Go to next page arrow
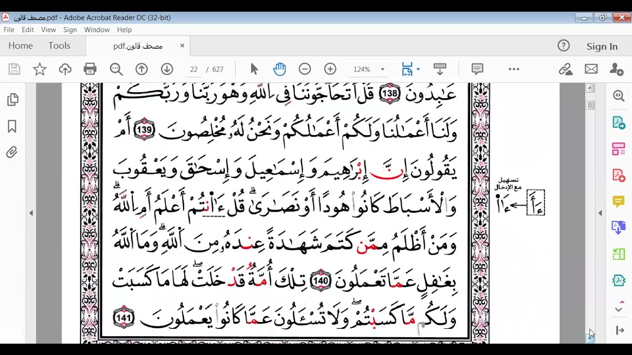Viewport: 632px width, 355px height. pos(167,69)
